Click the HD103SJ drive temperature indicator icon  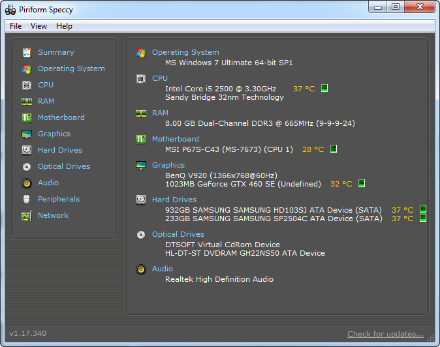tap(423, 209)
